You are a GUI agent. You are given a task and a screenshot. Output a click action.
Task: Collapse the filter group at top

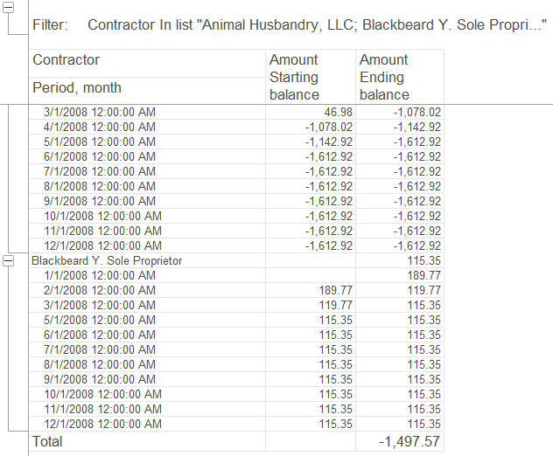[8, 7]
